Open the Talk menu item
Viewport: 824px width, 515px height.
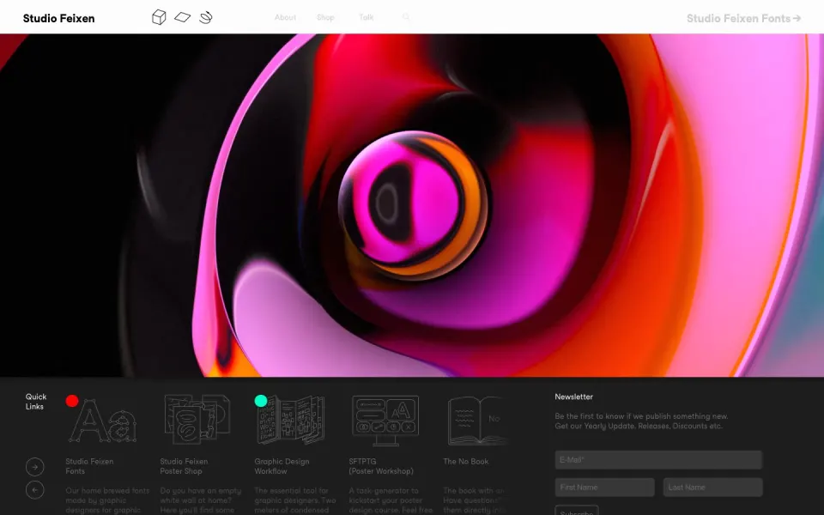[367, 17]
